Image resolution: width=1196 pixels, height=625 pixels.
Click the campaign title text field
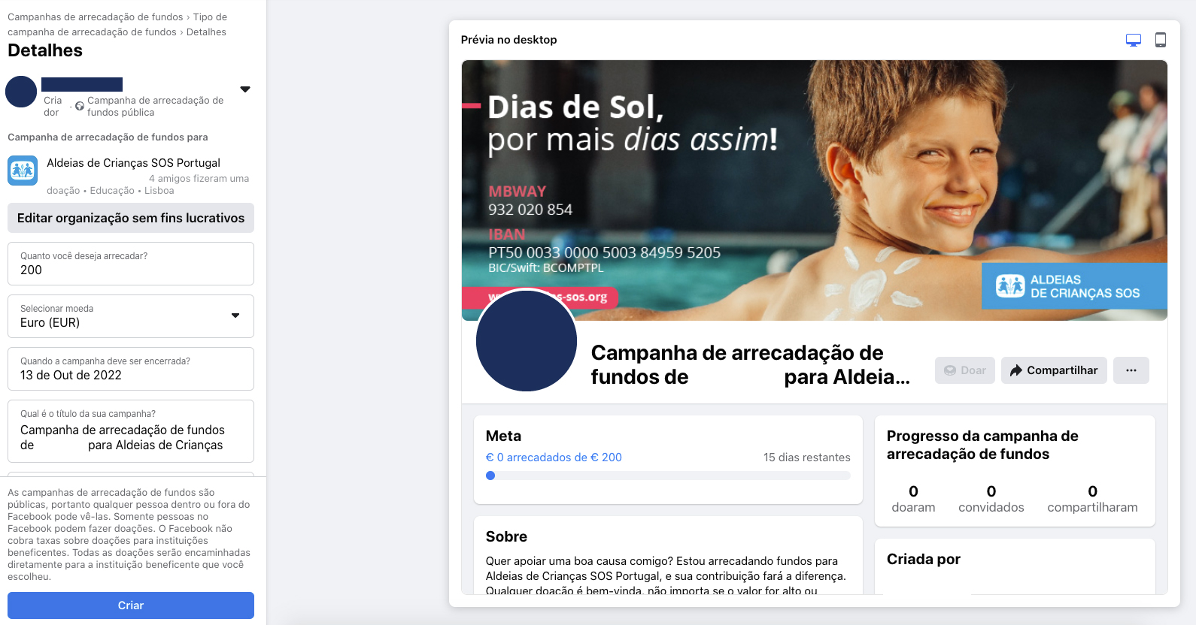click(x=131, y=431)
